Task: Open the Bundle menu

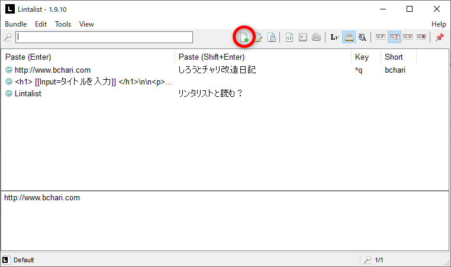Action: click(16, 24)
